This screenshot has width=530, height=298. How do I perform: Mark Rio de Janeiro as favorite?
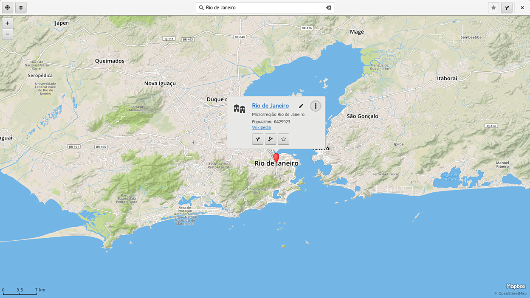click(283, 139)
